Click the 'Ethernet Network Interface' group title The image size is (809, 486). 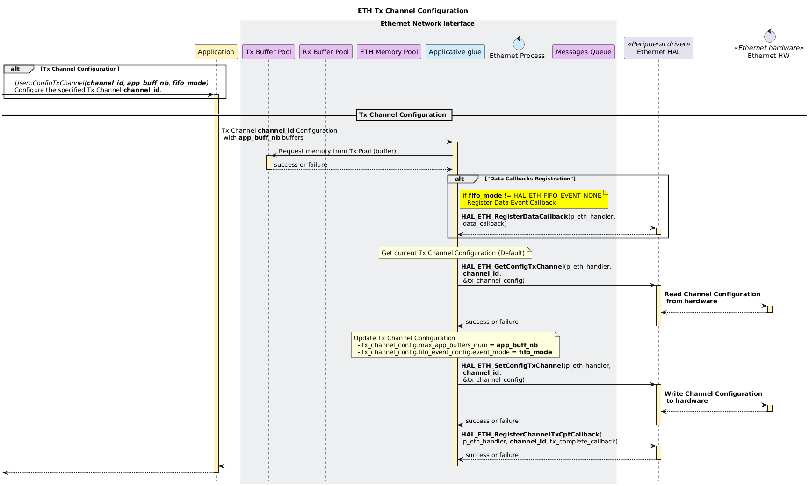(427, 24)
